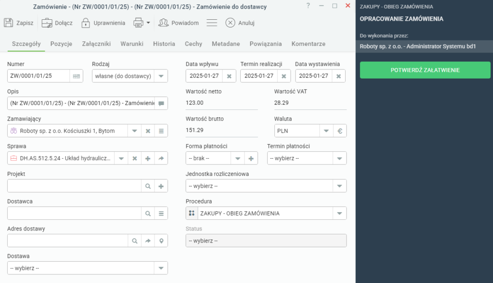This screenshot has height=283, width=493.
Task: Clear the Sprawa field
Action: click(x=135, y=158)
